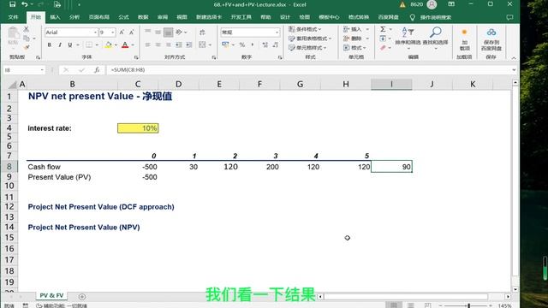Increase font size with larger A icon
This screenshot has width=548, height=308.
pos(122,33)
